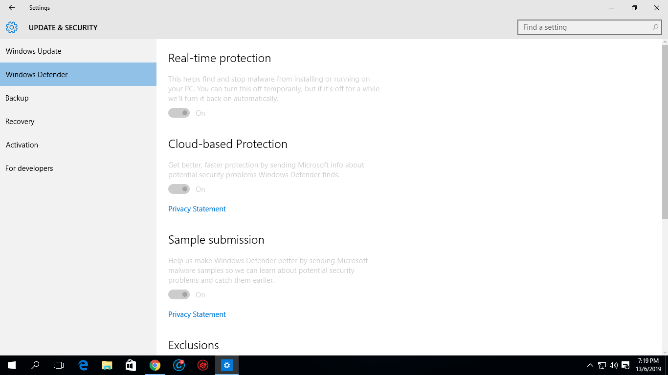Screen dimensions: 668x375
Task: Click the search magnifier in Find a setting
Action: (x=655, y=27)
